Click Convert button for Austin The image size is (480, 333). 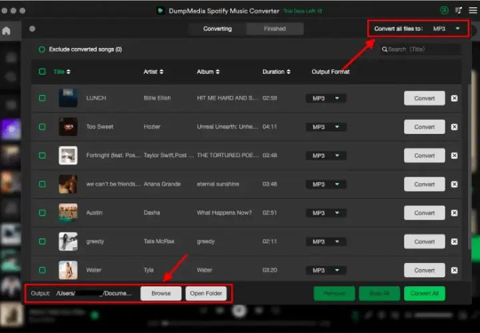[424, 213]
